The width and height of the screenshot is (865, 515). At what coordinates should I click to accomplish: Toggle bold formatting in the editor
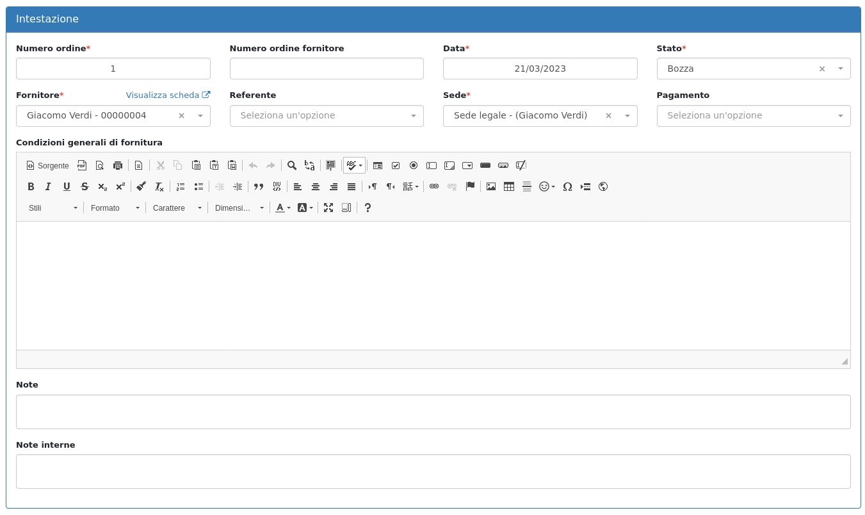tap(31, 186)
